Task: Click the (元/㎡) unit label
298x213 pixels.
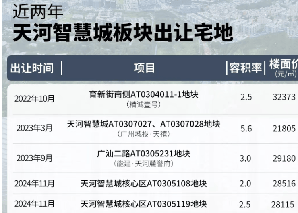Action: point(286,74)
